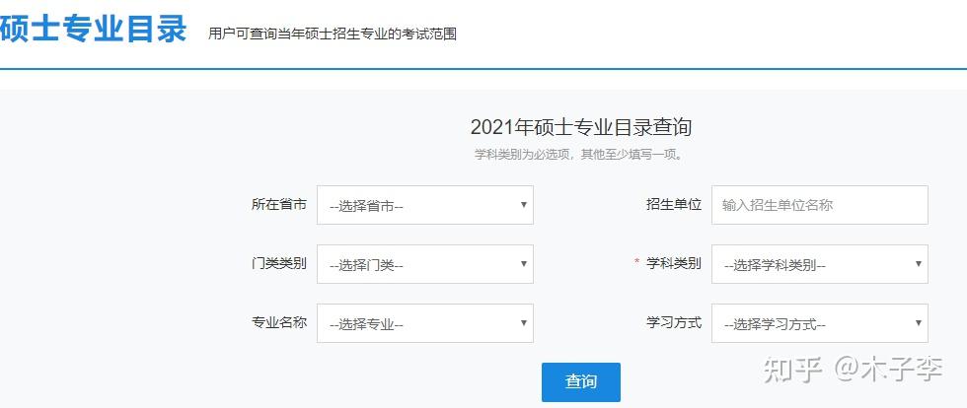Screen dimensions: 967x408
Task: Click the 学习方式 field label
Action: click(x=673, y=322)
